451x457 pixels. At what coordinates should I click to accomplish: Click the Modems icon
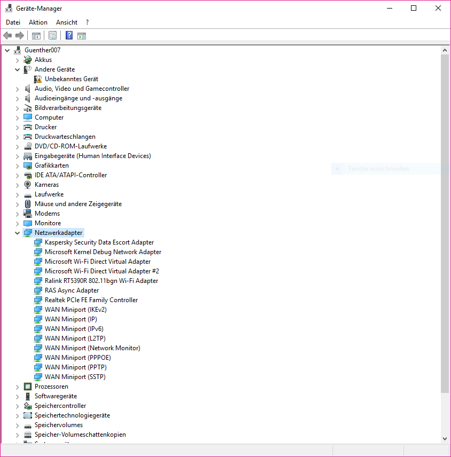click(x=28, y=214)
